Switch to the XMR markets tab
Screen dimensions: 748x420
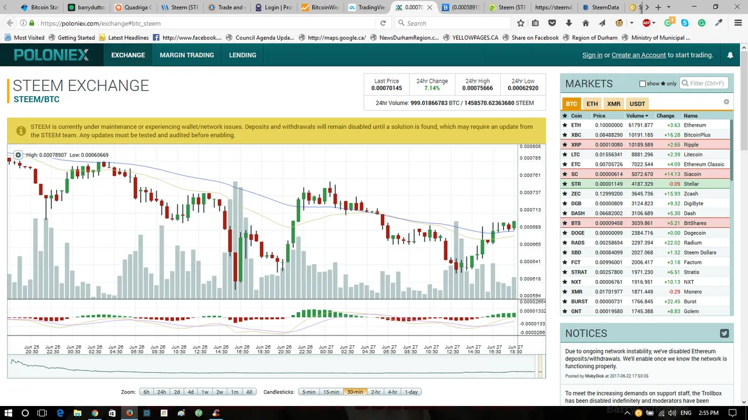click(x=614, y=104)
